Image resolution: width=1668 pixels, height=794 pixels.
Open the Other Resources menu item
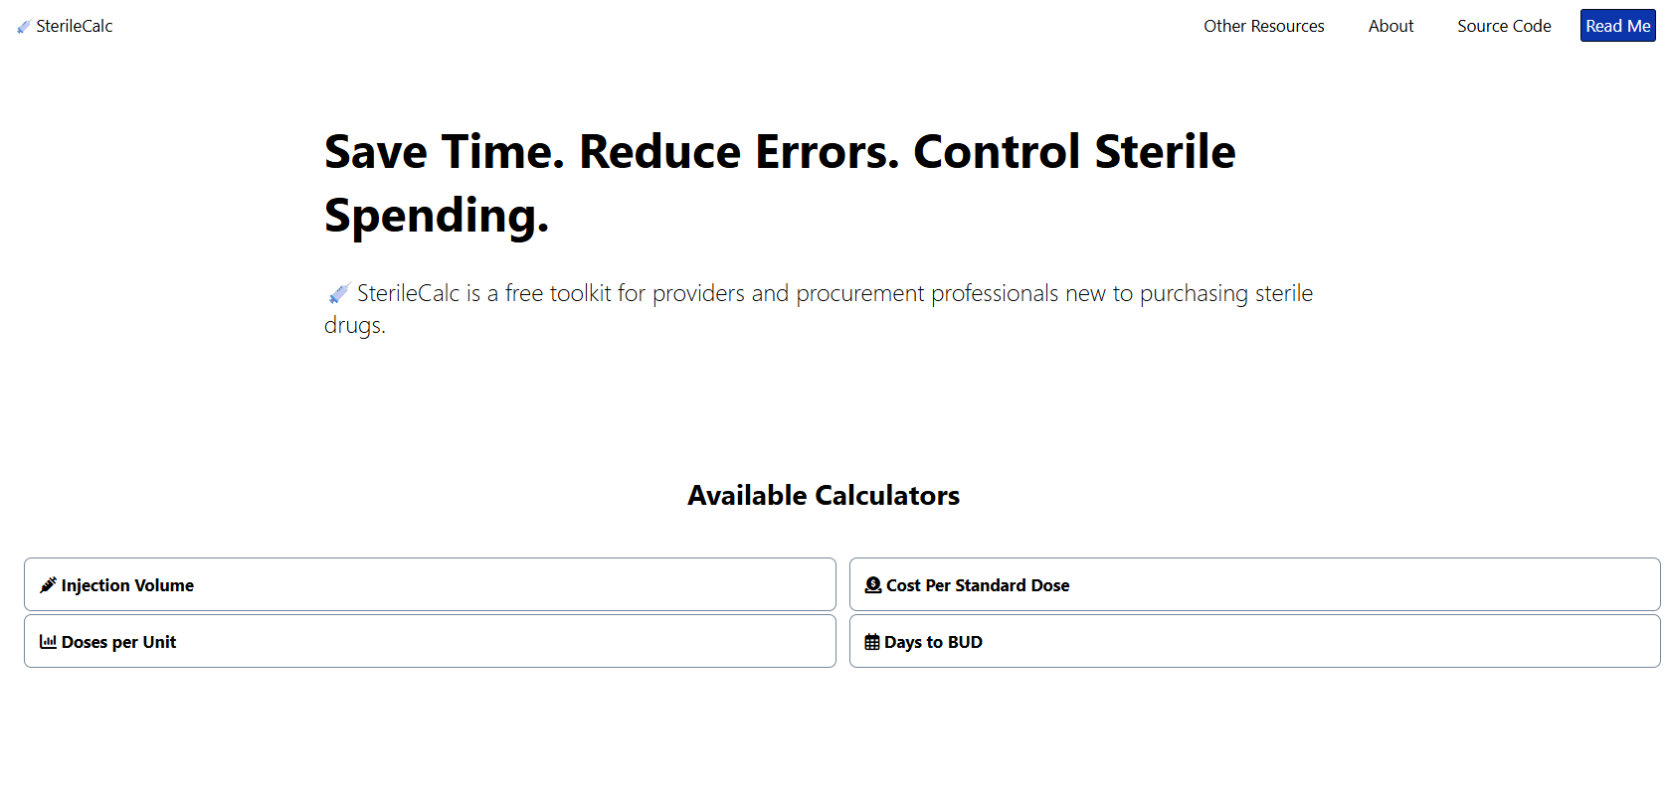tap(1263, 26)
